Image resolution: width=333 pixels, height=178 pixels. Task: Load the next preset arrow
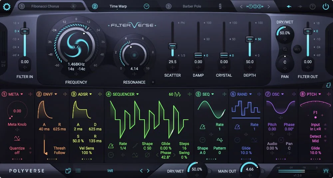[148, 171]
